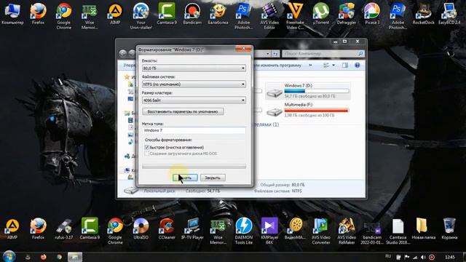Launch AVS Video ReMaker desktop icon
The image size is (466, 262).
click(x=347, y=231)
